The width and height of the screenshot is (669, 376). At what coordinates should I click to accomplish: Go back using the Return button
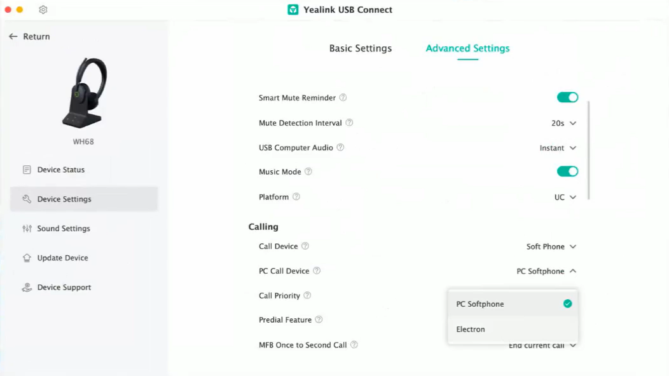(x=29, y=37)
